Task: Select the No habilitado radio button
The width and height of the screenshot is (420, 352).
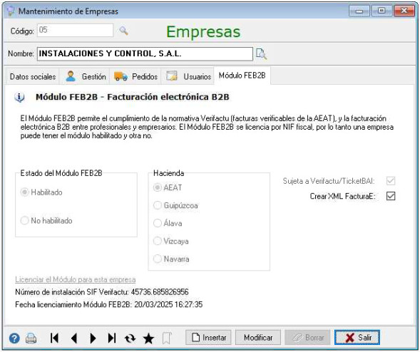Action: [x=24, y=221]
